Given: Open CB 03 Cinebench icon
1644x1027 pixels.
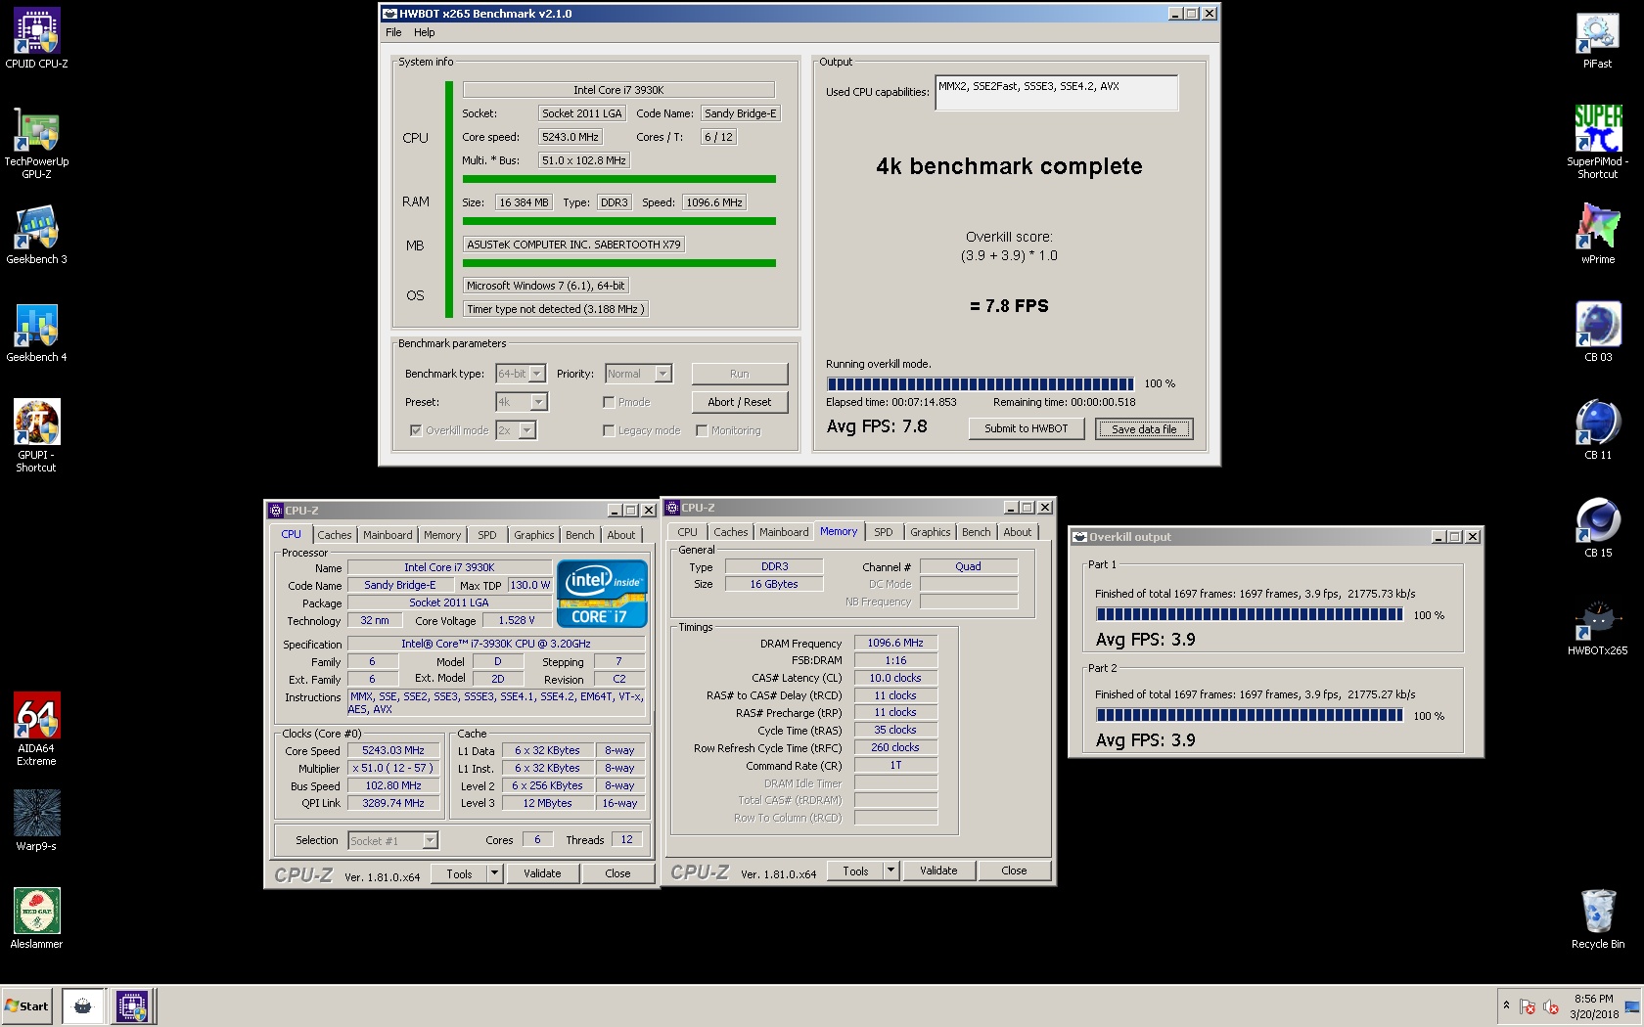Looking at the screenshot, I should click(x=1597, y=333).
